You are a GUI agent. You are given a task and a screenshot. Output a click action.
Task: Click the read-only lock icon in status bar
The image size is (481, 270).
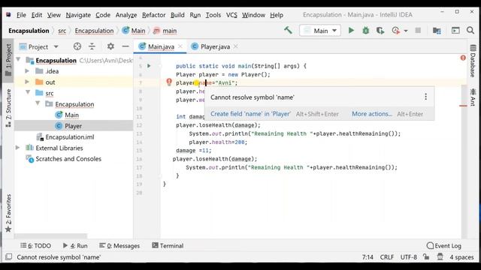pos(426,256)
